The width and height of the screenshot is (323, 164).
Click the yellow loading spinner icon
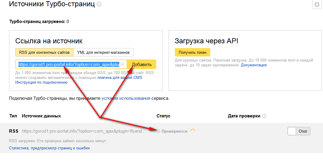(193, 131)
